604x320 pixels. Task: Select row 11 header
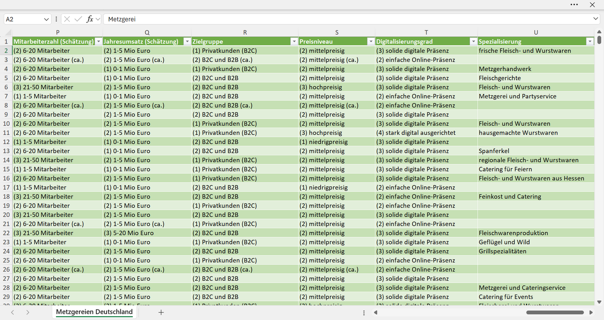click(x=6, y=133)
